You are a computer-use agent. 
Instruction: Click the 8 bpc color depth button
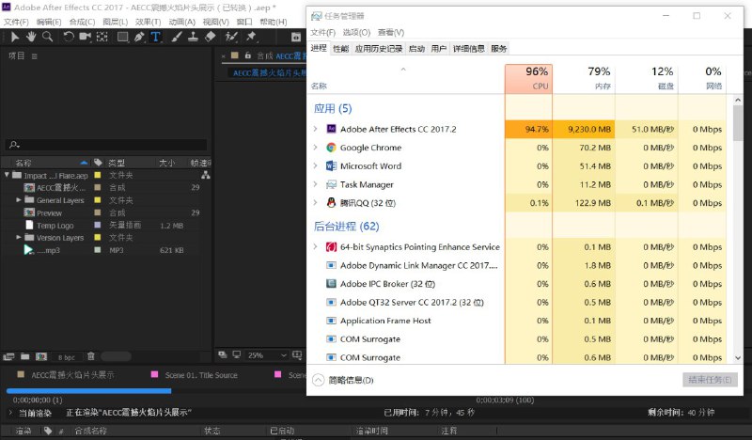(x=67, y=357)
